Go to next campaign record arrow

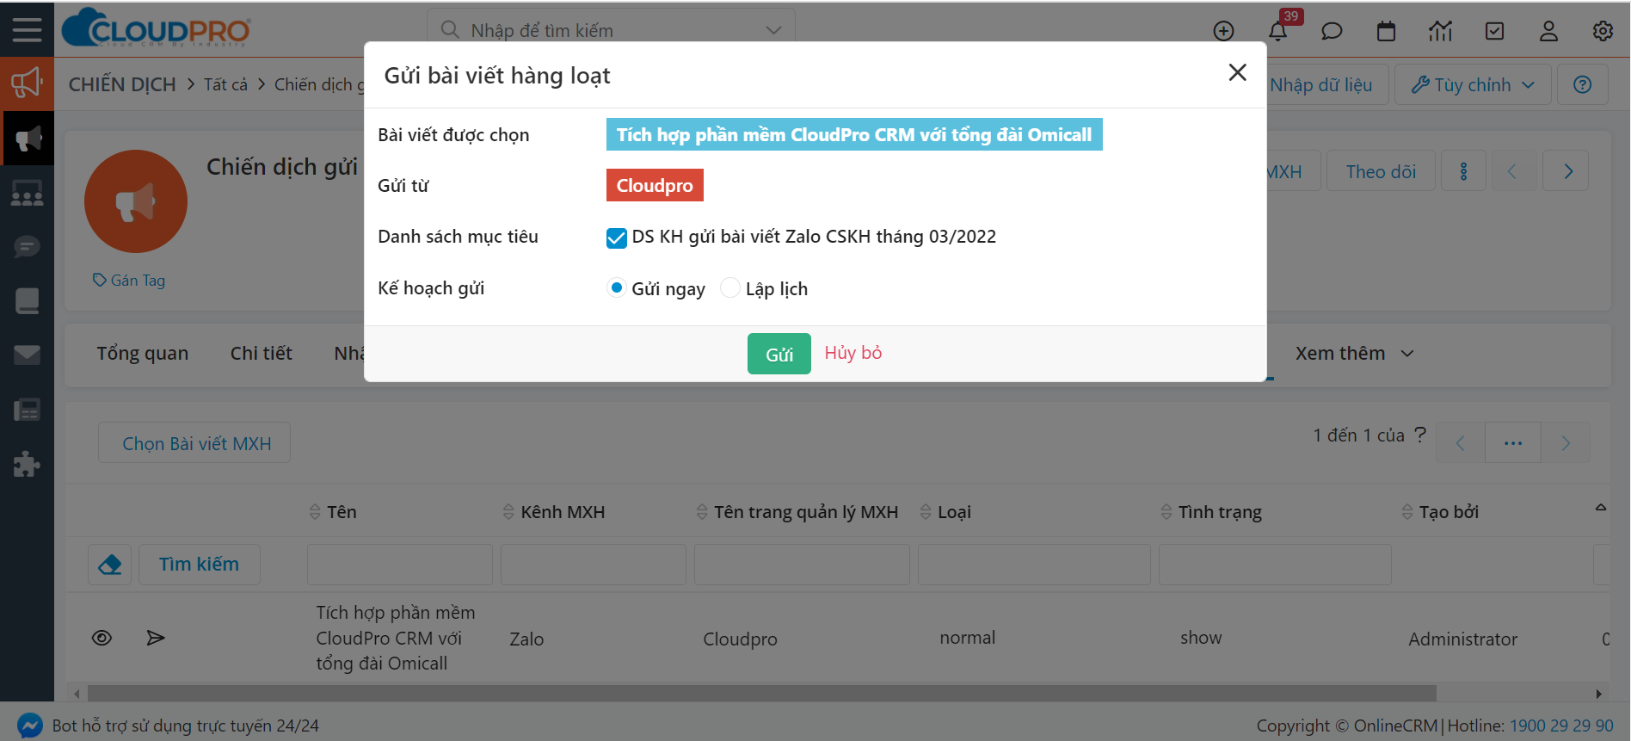pos(1566,171)
